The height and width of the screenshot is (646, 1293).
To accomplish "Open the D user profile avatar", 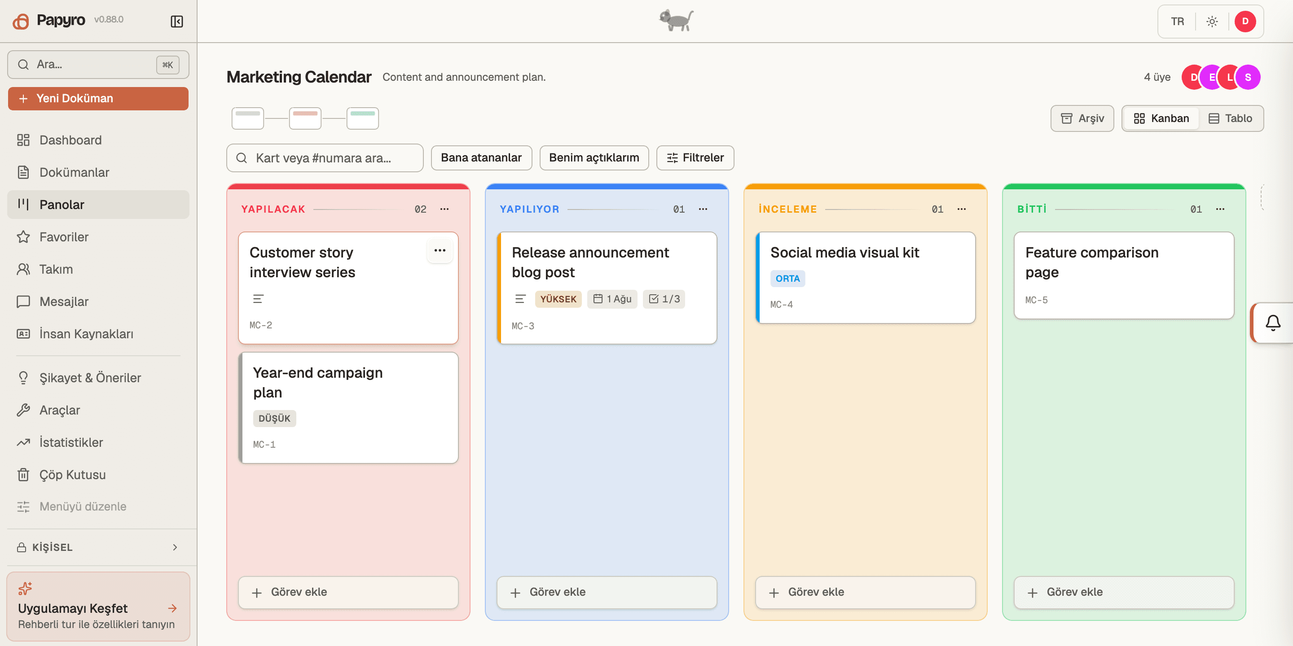I will 1245,22.
